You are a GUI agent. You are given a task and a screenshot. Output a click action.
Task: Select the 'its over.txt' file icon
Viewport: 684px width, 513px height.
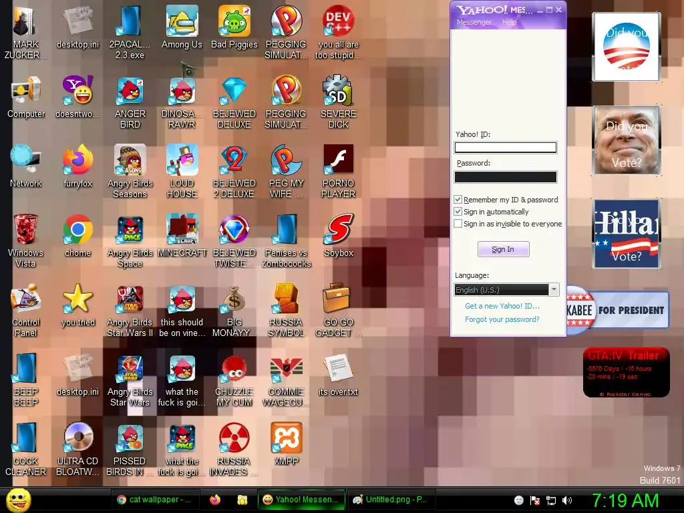[x=339, y=375]
